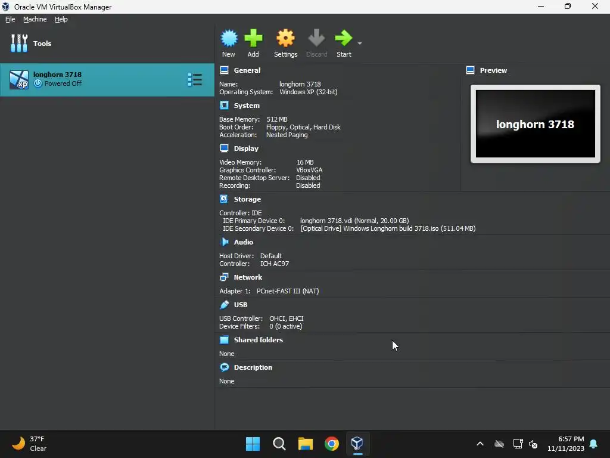Click the 'Windows XP (32-bit)' value
Screen dimensions: 610x458
tap(309, 92)
